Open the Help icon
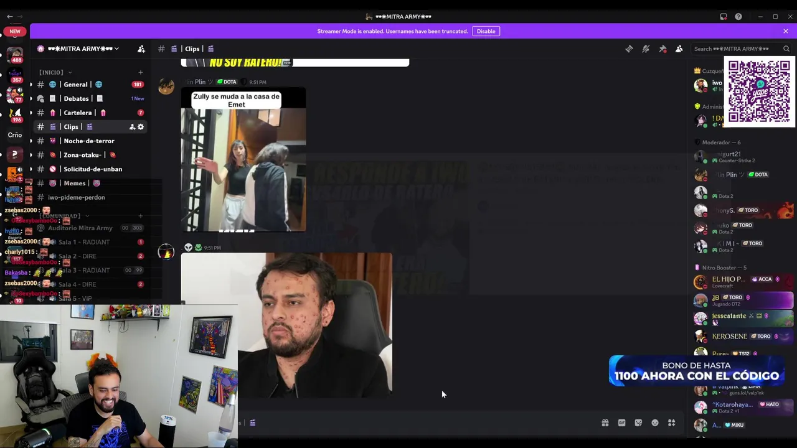Image resolution: width=797 pixels, height=448 pixels. click(738, 17)
